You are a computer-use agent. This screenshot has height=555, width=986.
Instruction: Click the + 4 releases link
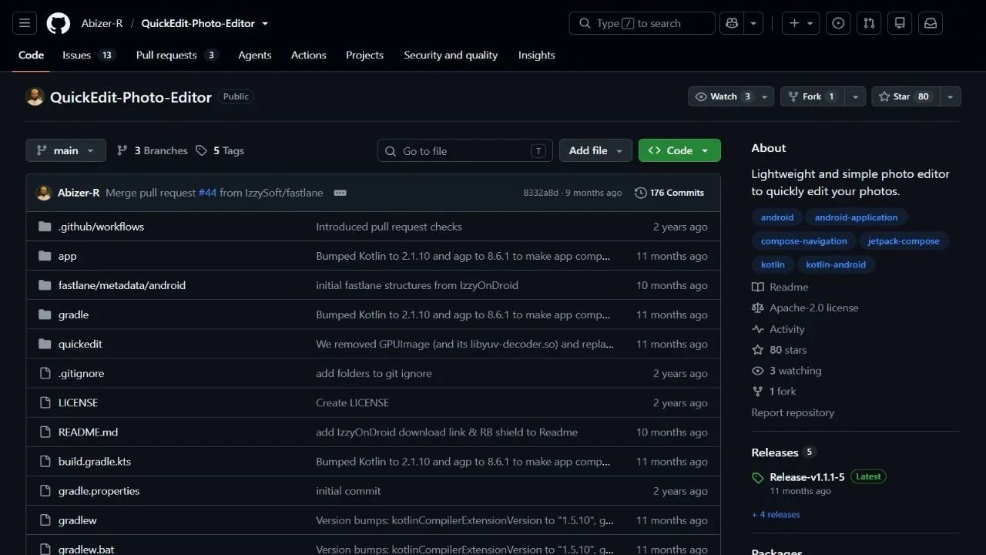tap(776, 514)
